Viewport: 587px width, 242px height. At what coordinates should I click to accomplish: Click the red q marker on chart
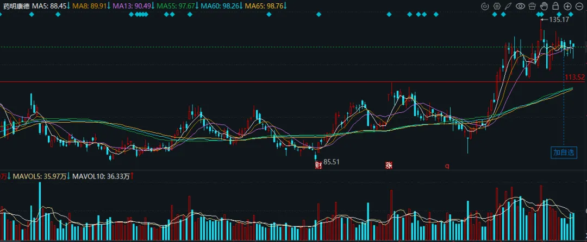[x=447, y=165]
